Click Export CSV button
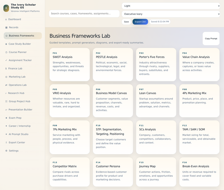224x190 pixels. [x=140, y=22]
